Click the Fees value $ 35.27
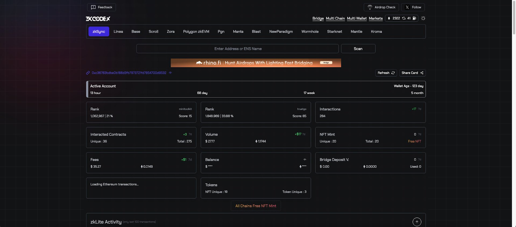 [96, 166]
